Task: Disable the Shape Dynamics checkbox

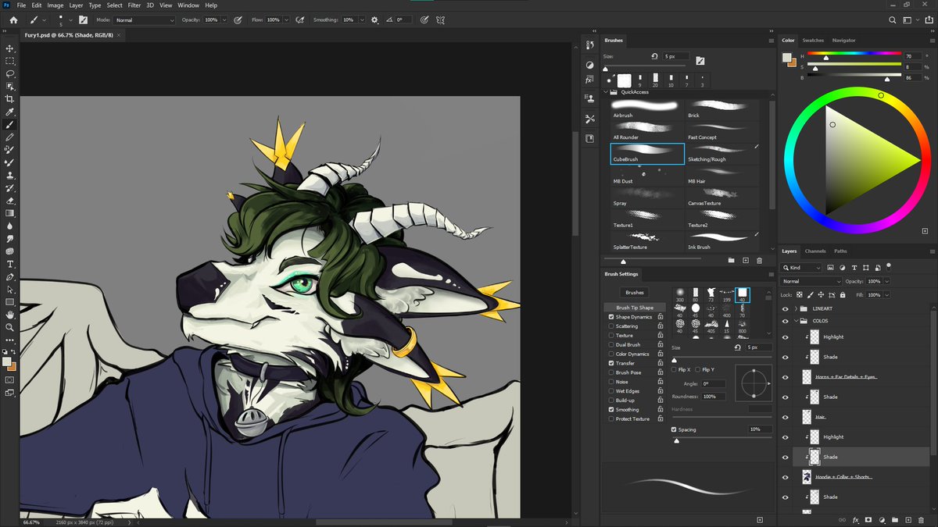Action: coord(611,317)
